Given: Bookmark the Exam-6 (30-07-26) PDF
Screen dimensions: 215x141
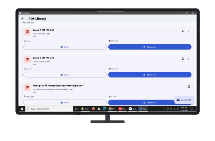Looking at the screenshot, I should coord(183,59).
